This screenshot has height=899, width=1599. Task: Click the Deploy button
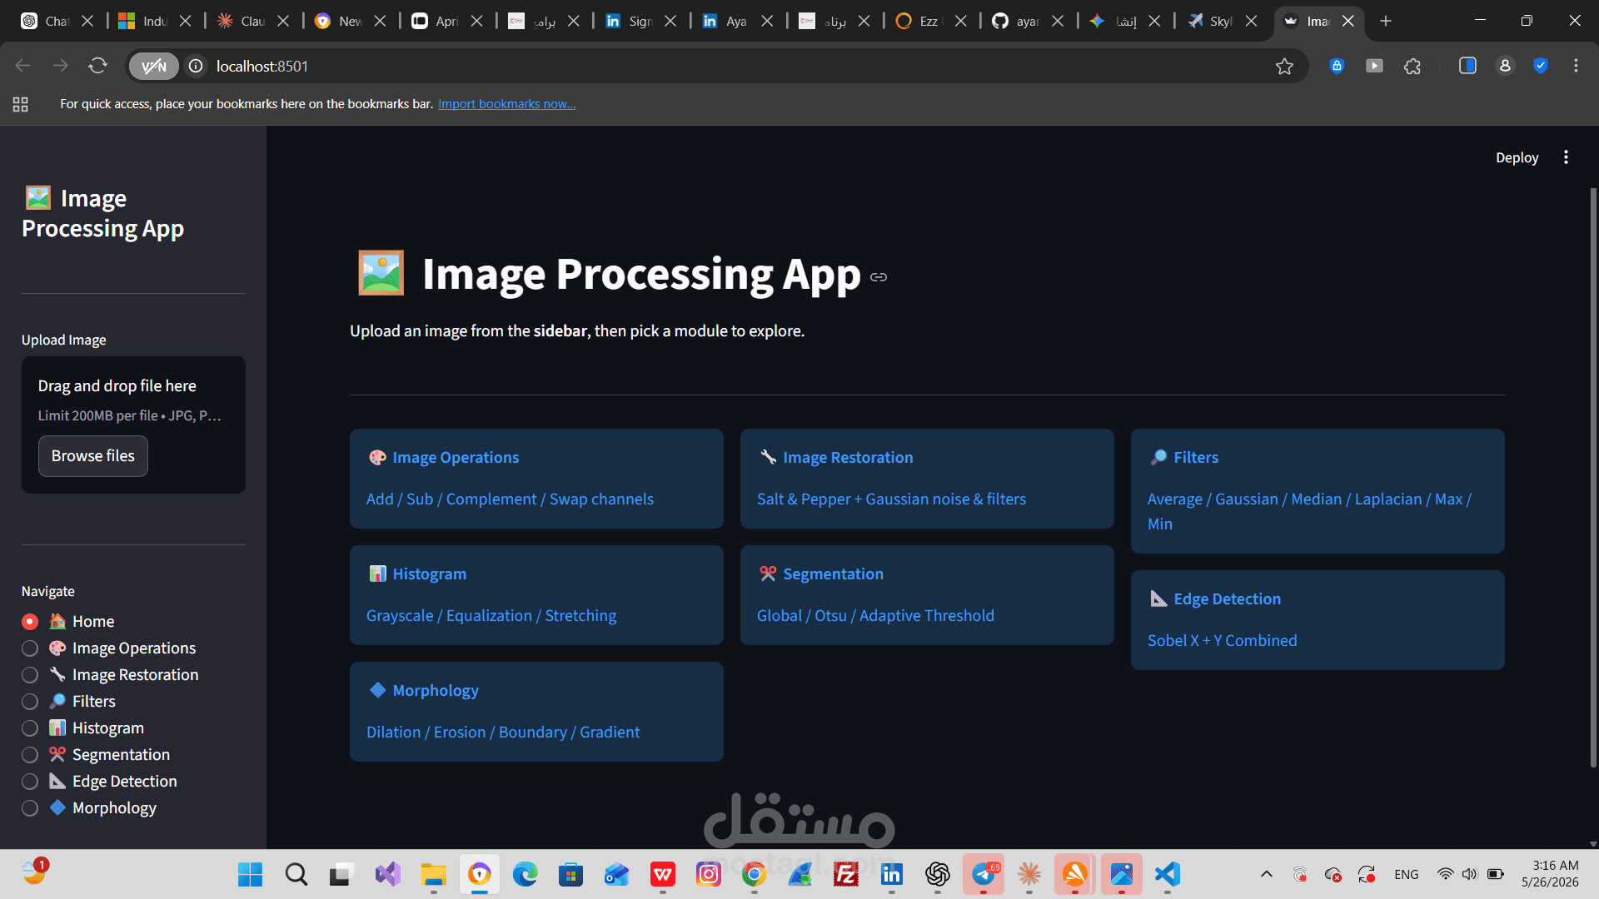[1517, 157]
